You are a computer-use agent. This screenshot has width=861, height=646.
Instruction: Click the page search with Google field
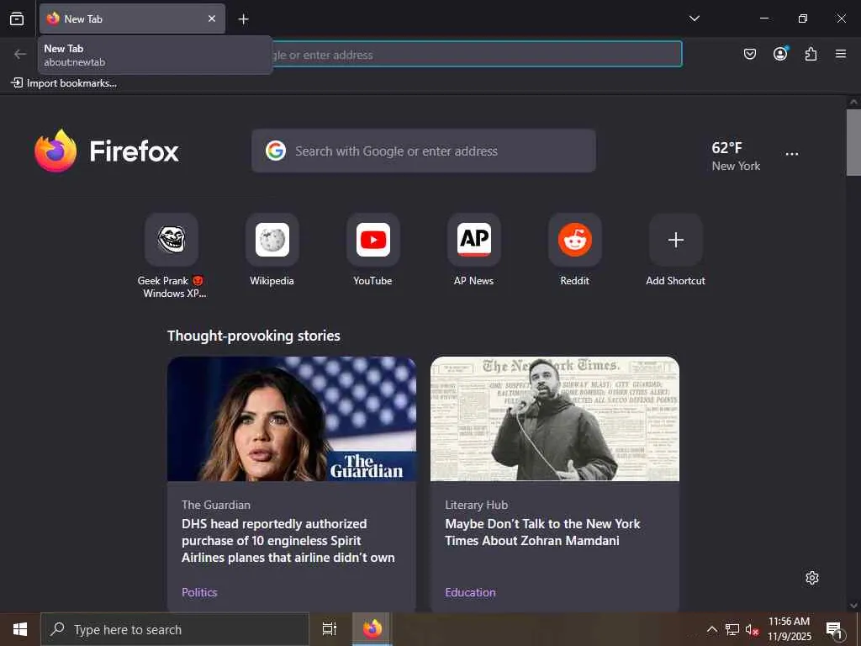(x=424, y=151)
